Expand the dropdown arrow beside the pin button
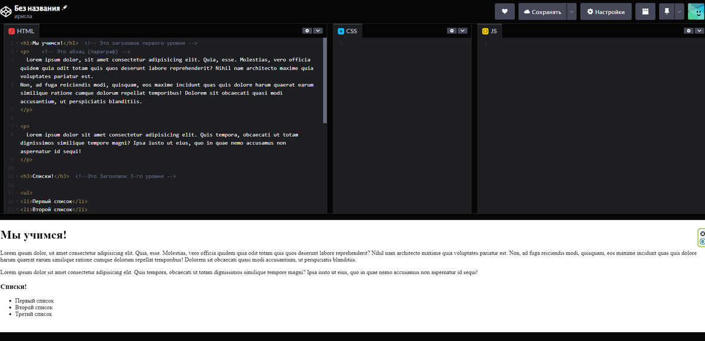Screen dimensions: 705x341 click(x=680, y=12)
